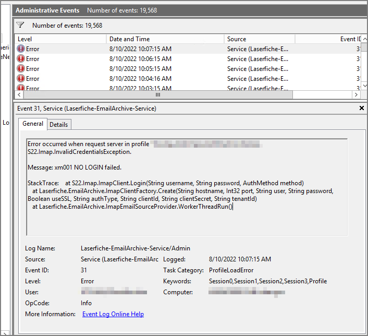Select the 10:04:16 AM error row icon

(21, 78)
